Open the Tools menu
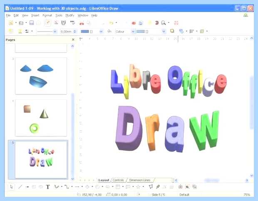 [x=59, y=15]
